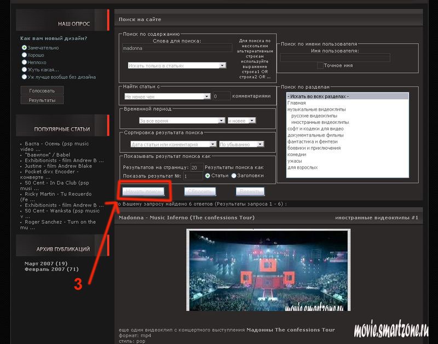Open the 'За все время' period dropdown
438x344 pixels.
(x=182, y=121)
